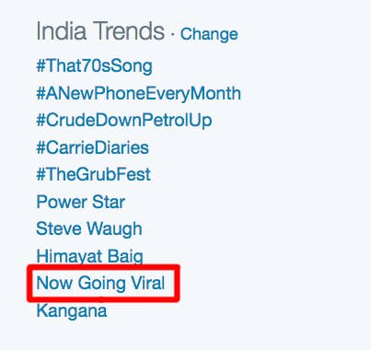This screenshot has width=371, height=350.
Task: Open the Kangana trending topic
Action: tap(72, 310)
